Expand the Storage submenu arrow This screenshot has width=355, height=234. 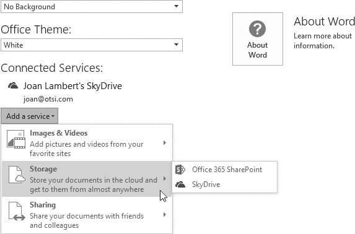(x=165, y=179)
